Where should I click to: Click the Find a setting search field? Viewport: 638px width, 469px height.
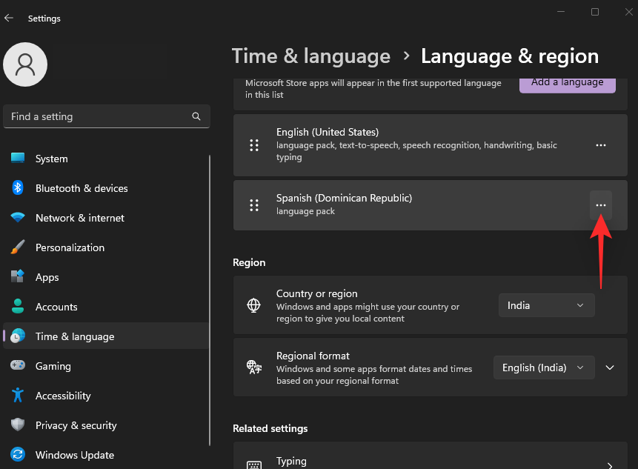107,116
